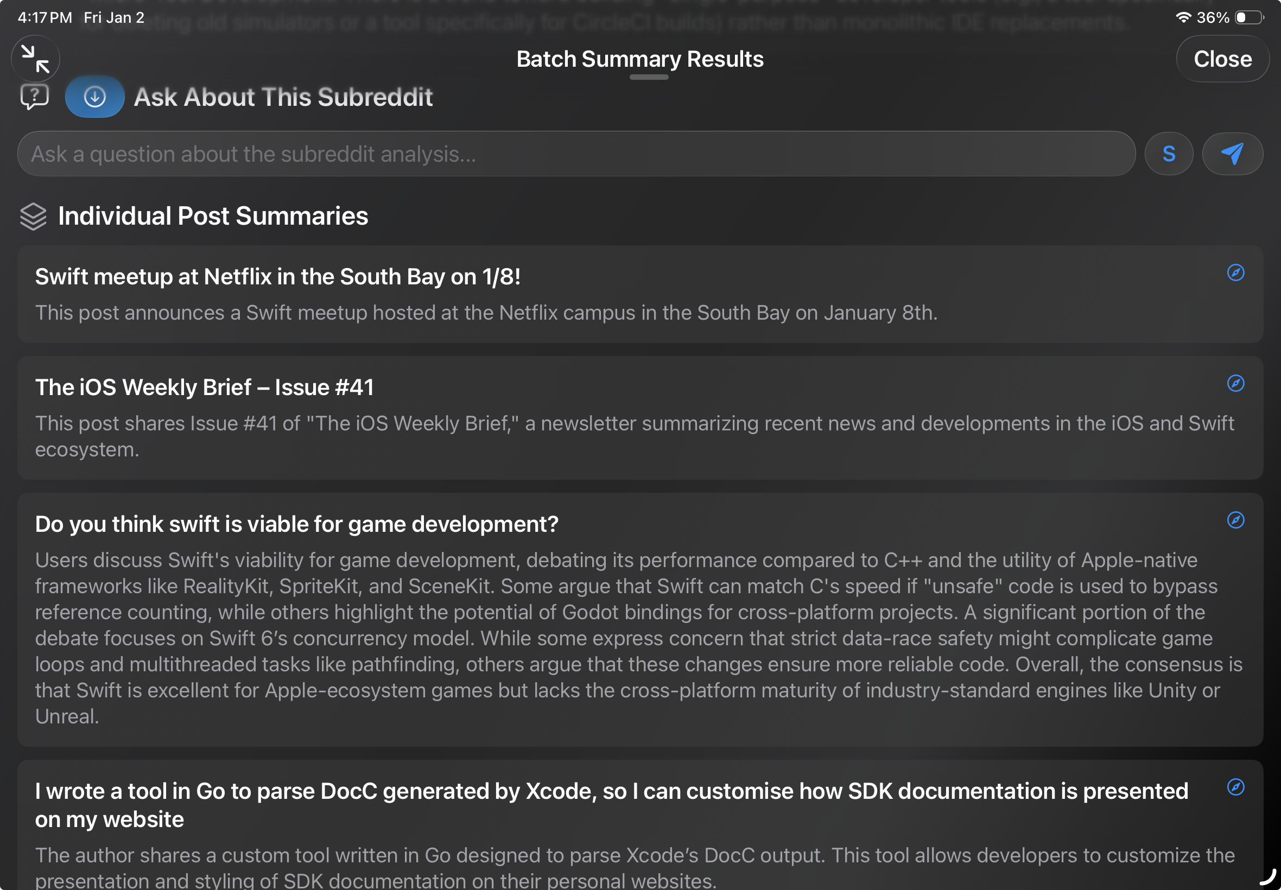The height and width of the screenshot is (890, 1281).
Task: Tap the "Ask About This Subreddit" heading
Action: click(283, 97)
